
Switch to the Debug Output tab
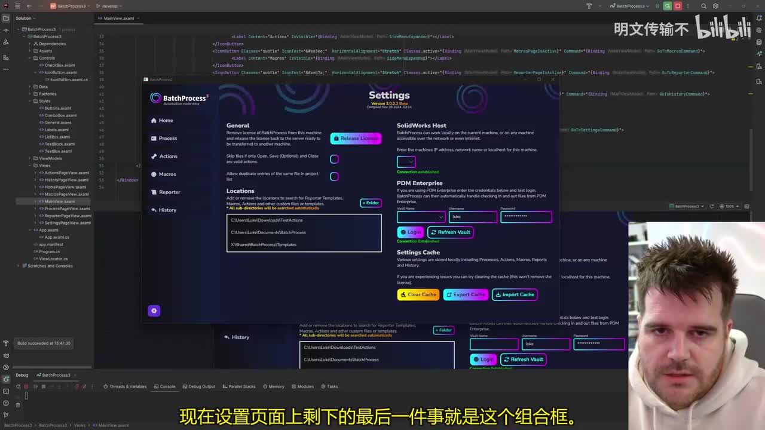point(198,386)
